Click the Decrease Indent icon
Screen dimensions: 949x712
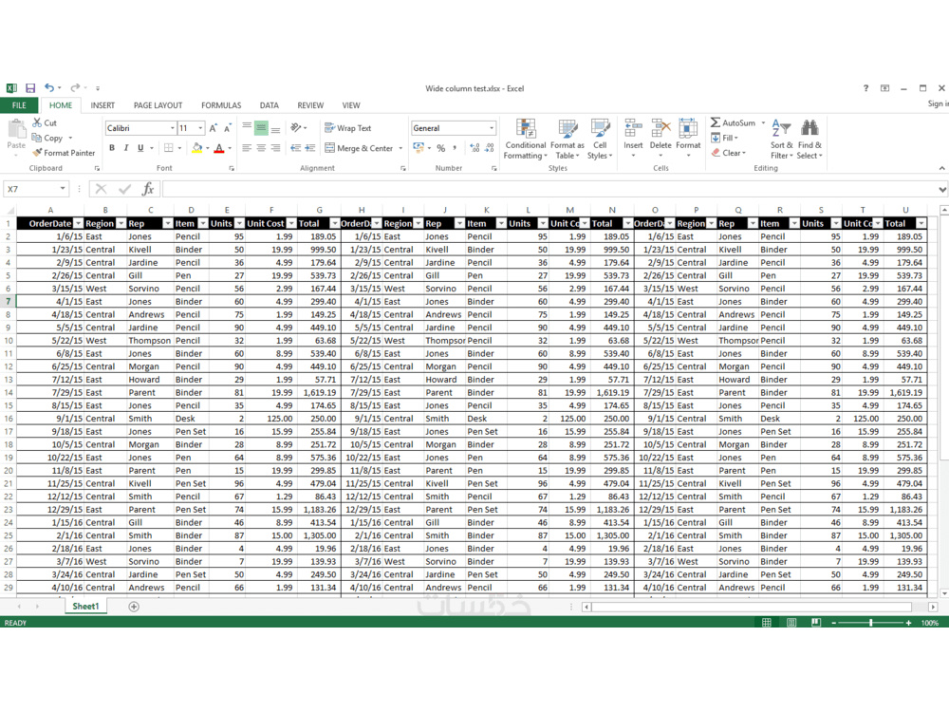[x=295, y=148]
